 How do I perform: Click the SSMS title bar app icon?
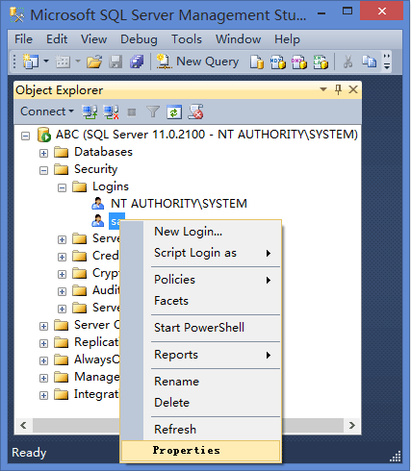point(17,14)
